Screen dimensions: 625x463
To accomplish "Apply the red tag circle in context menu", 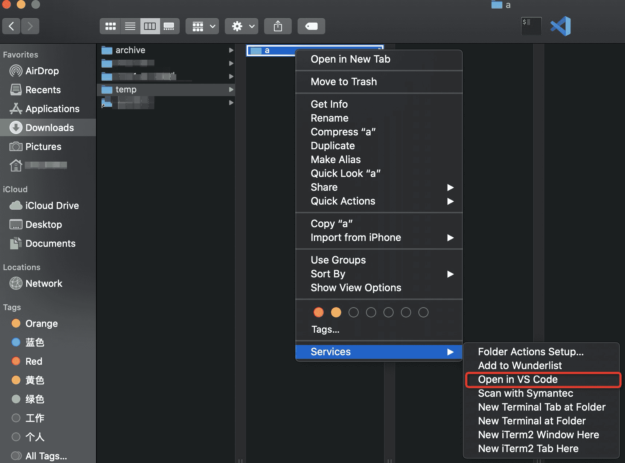I will 319,312.
